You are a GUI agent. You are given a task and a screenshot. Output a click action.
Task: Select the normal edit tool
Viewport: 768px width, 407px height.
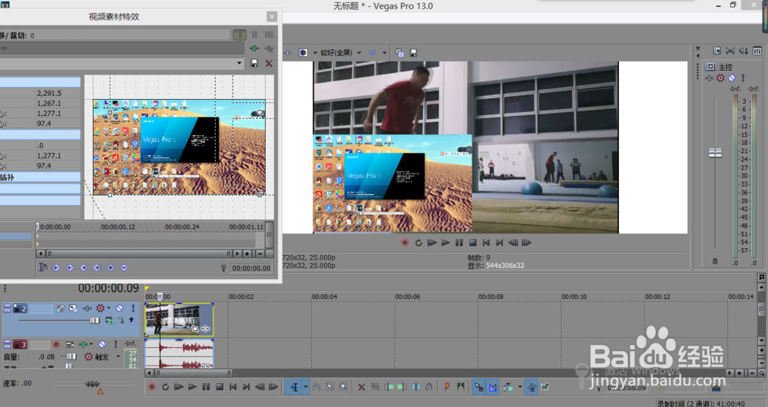pos(294,387)
